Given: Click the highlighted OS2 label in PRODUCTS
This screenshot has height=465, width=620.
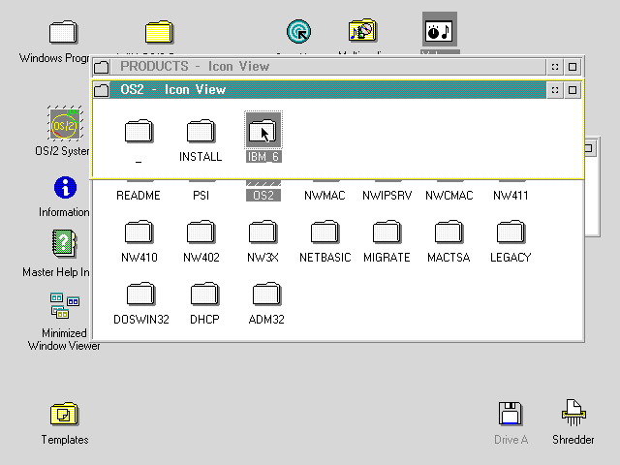Looking at the screenshot, I should coord(263,196).
